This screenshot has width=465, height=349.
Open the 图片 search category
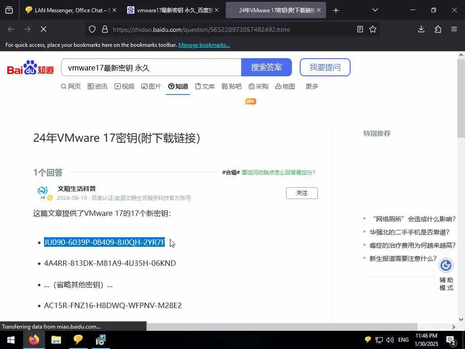tap(151, 86)
